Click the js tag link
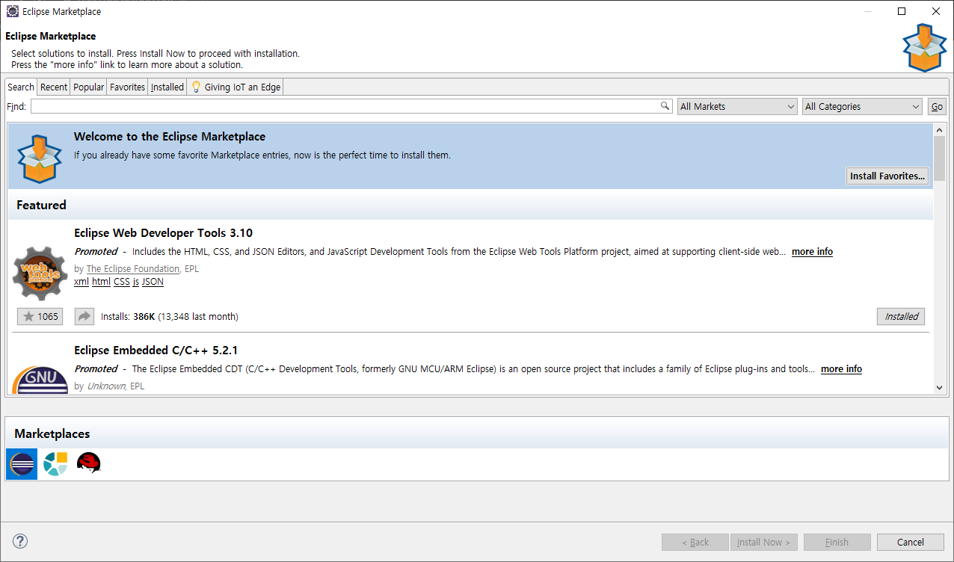 pos(136,282)
